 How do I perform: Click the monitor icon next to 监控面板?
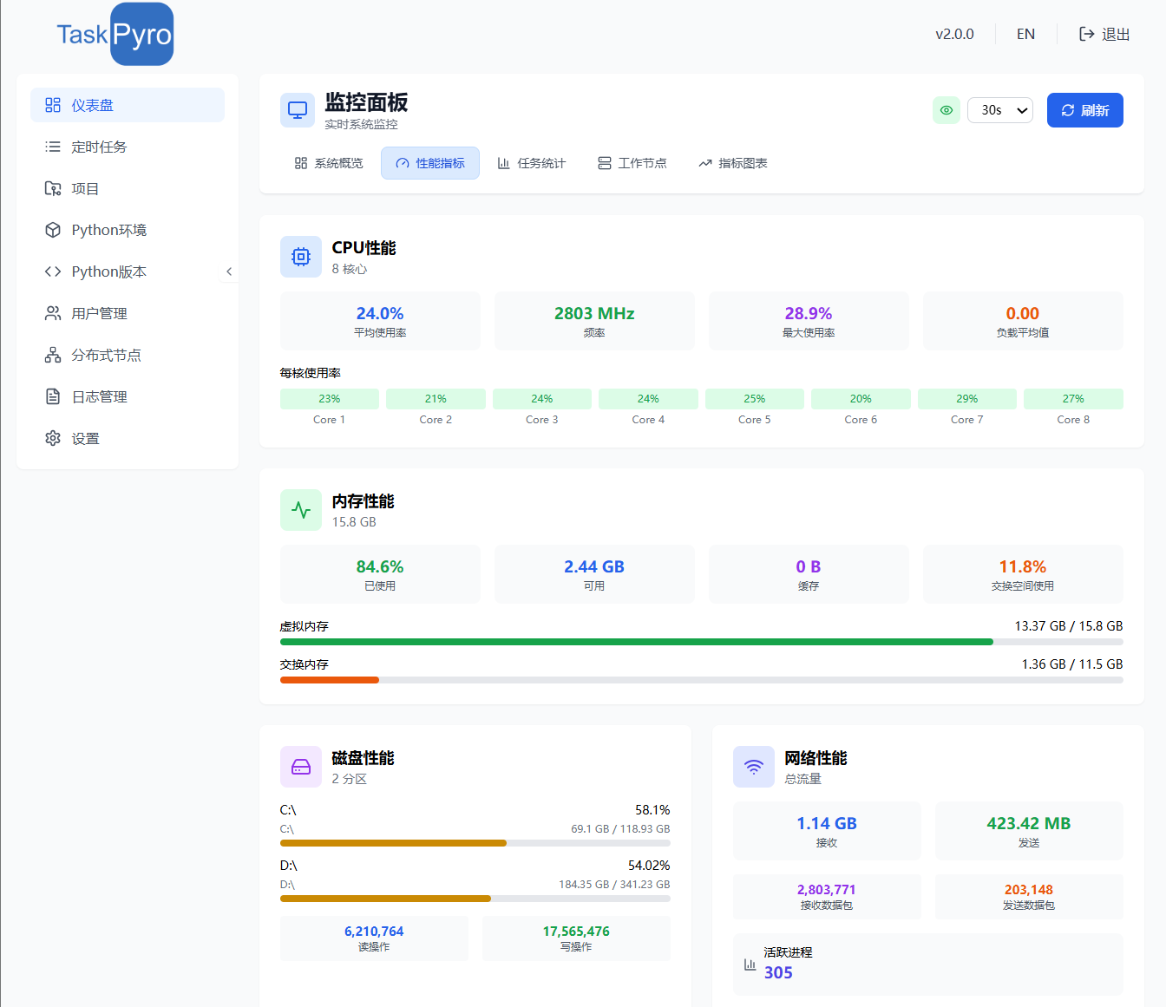(298, 110)
